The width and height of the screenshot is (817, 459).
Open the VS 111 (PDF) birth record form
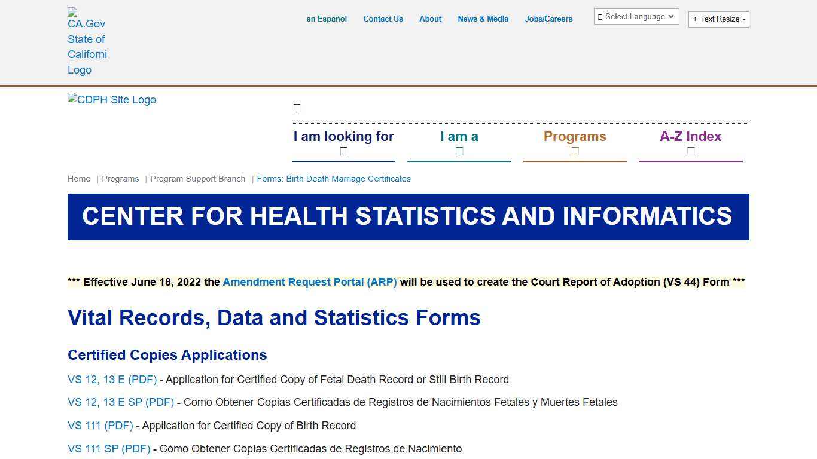(100, 426)
